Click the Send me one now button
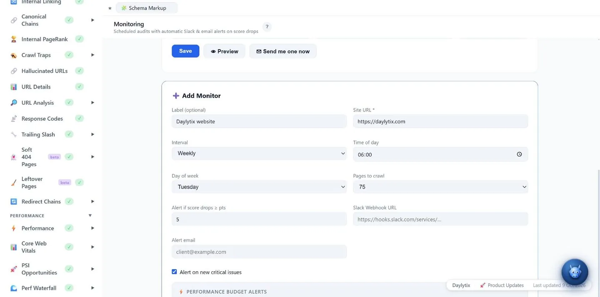 tap(283, 51)
